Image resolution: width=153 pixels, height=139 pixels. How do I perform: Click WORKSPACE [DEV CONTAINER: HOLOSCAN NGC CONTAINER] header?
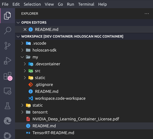click(72, 36)
